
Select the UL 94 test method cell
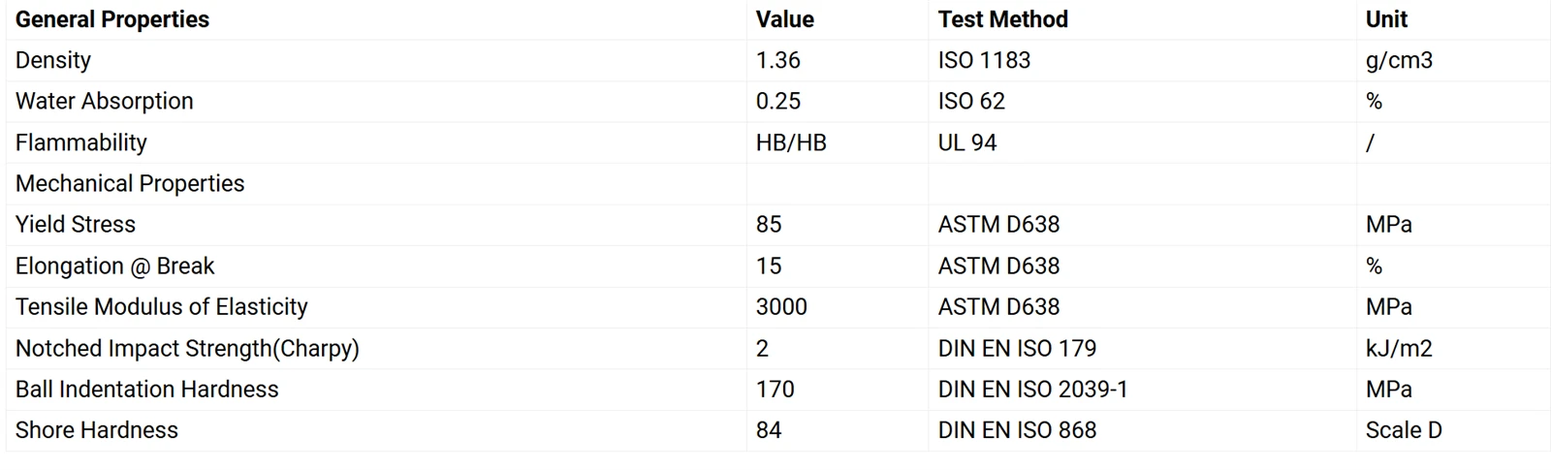pyautogui.click(x=967, y=142)
